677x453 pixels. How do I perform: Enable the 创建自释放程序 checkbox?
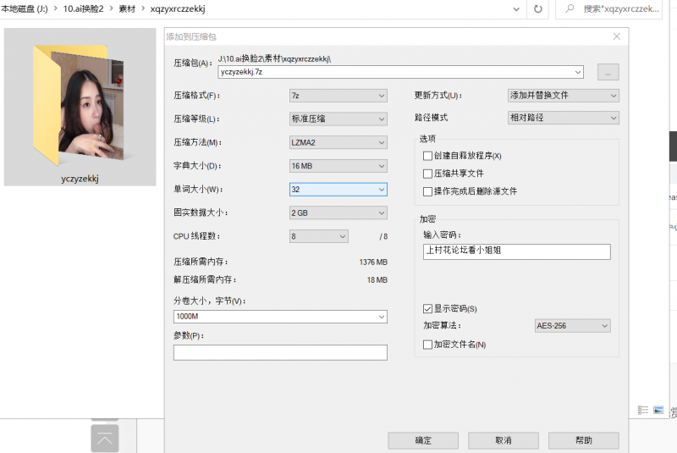[427, 156]
